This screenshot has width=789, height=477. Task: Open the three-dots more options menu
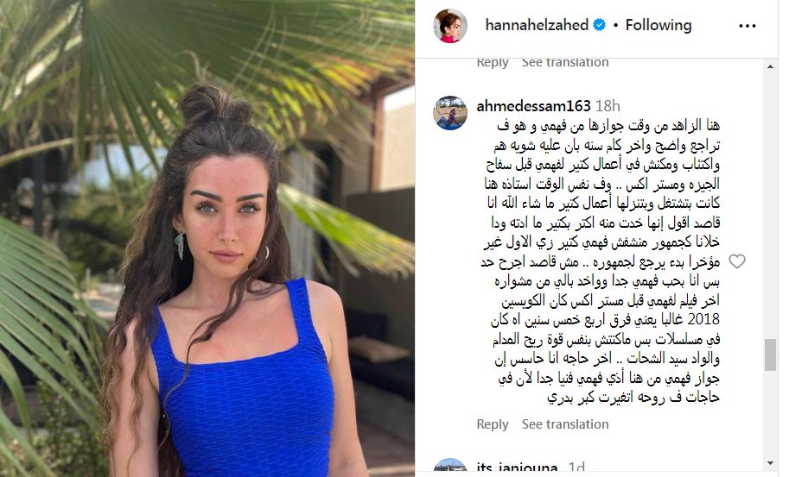point(748,26)
